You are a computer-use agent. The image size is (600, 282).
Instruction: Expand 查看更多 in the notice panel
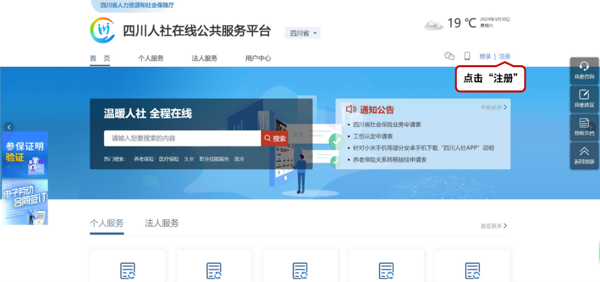click(494, 107)
